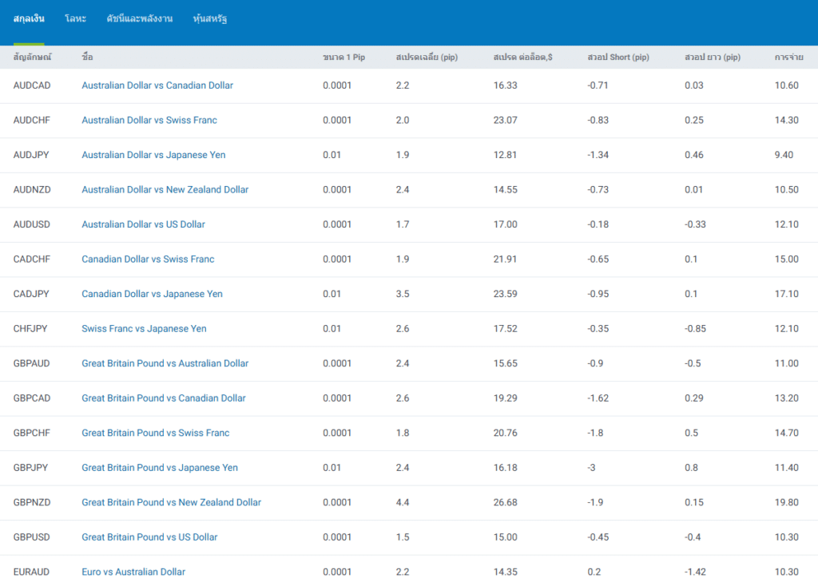
Task: Open Australian Dollar vs Canadian Dollar link
Action: (157, 85)
